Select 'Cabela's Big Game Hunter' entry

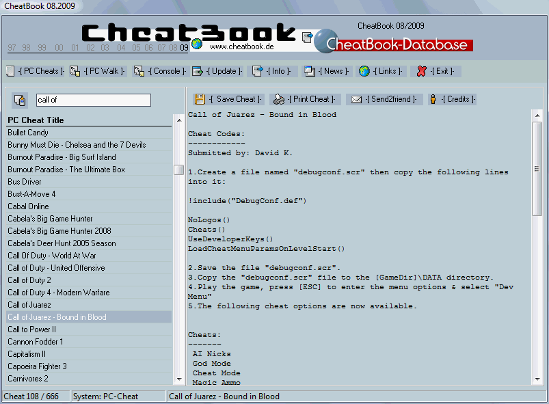pyautogui.click(x=90, y=219)
